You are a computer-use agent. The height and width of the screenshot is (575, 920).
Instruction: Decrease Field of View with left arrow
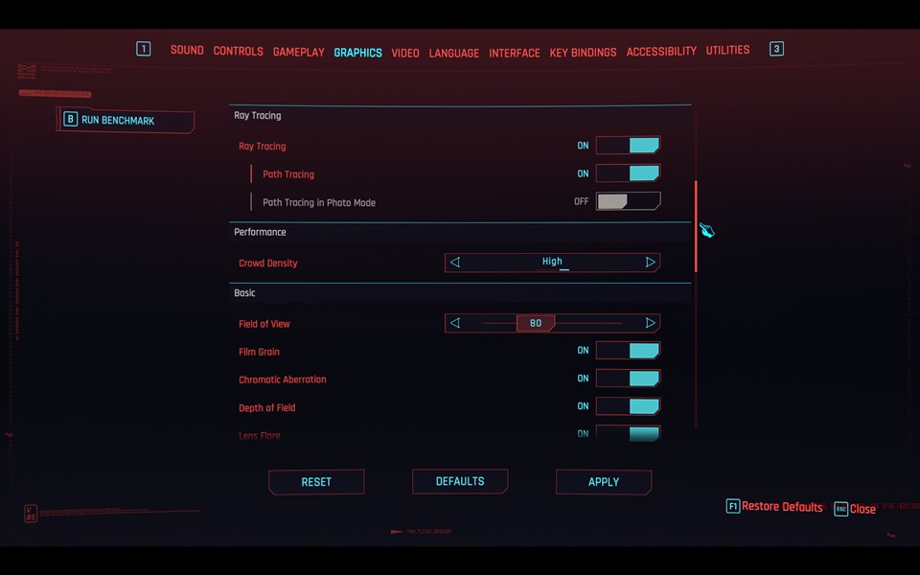(455, 324)
